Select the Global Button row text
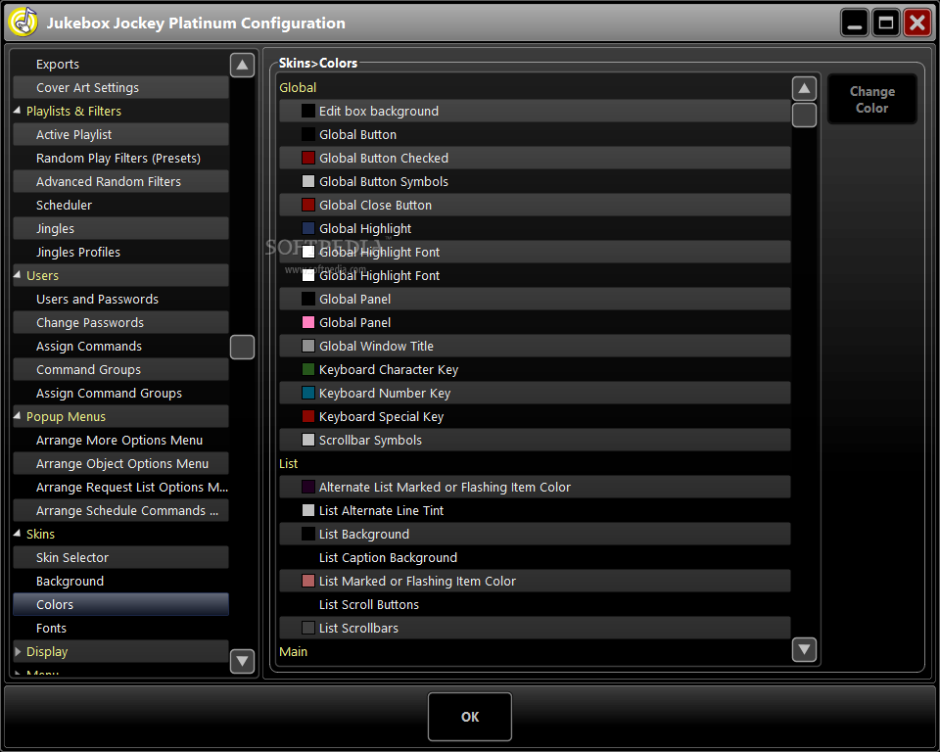 click(358, 134)
